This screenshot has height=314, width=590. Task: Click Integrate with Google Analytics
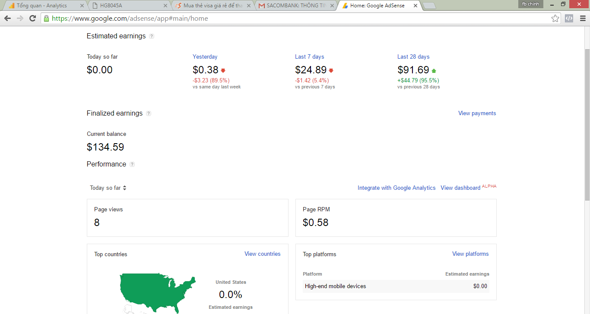coord(397,188)
